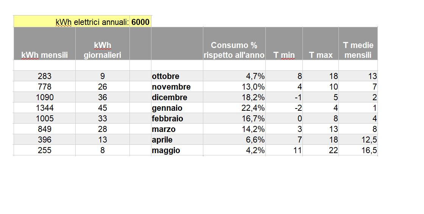The image size is (424, 214).
Task: Click the 'T medie mensili' header cell
Action: (x=358, y=43)
